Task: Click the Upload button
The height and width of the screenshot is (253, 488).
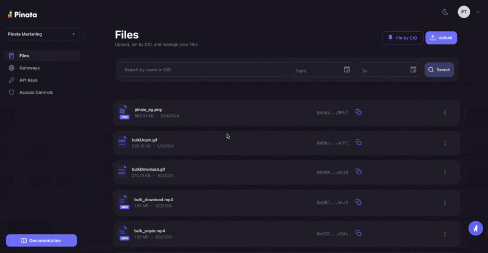Action: click(x=441, y=38)
